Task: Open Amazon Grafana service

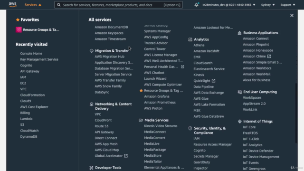Action: [x=157, y=96]
